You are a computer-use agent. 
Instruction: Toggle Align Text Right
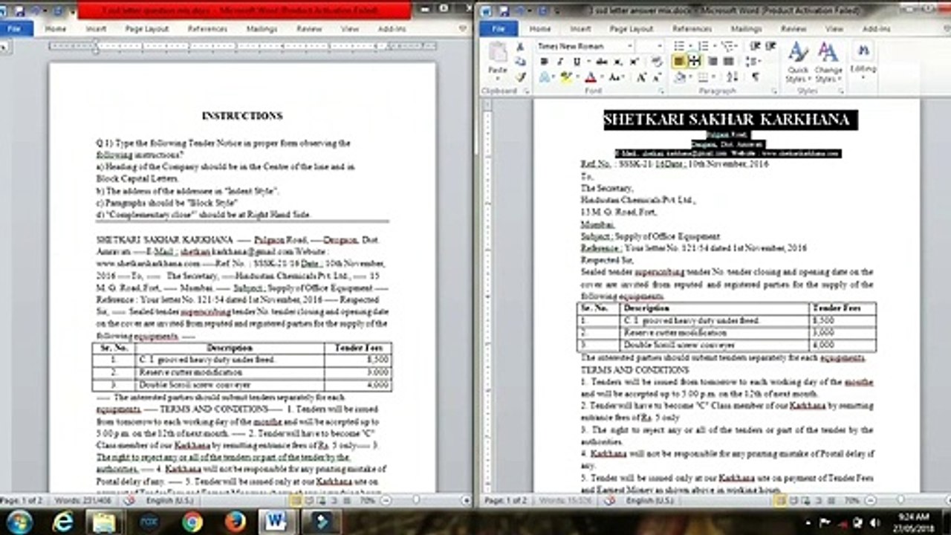click(x=713, y=61)
